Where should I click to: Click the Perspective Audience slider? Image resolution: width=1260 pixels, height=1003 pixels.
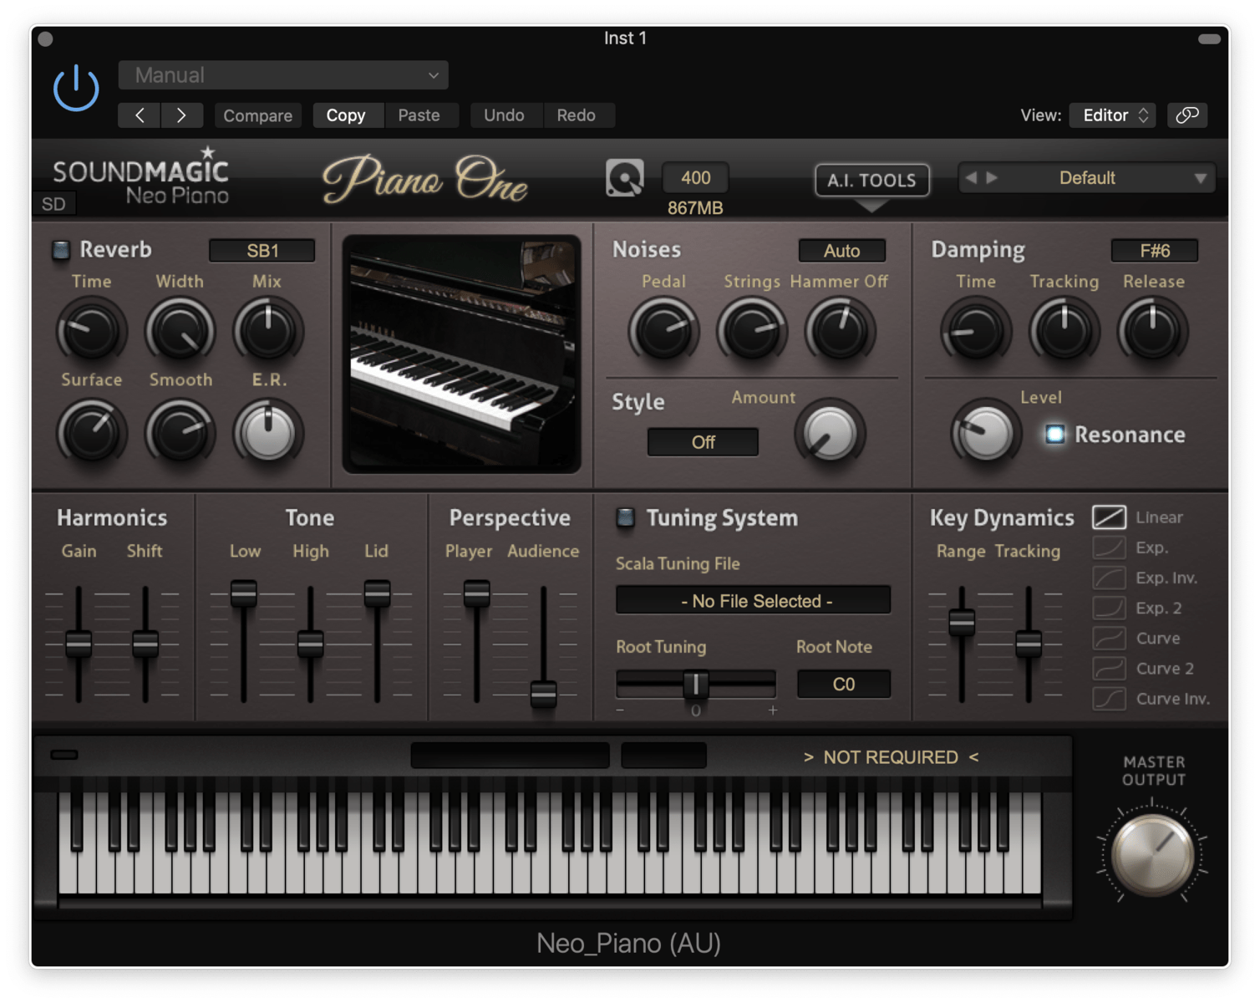click(543, 693)
